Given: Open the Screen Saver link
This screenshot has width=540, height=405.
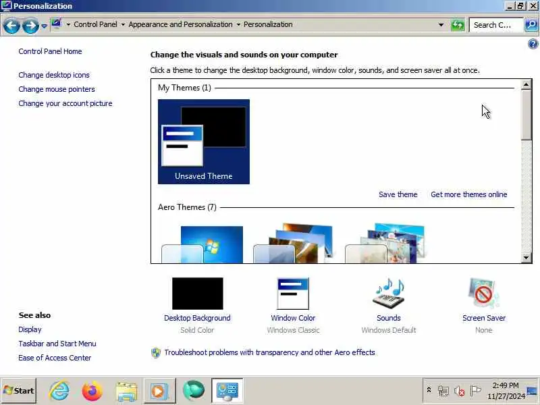Looking at the screenshot, I should click(484, 318).
